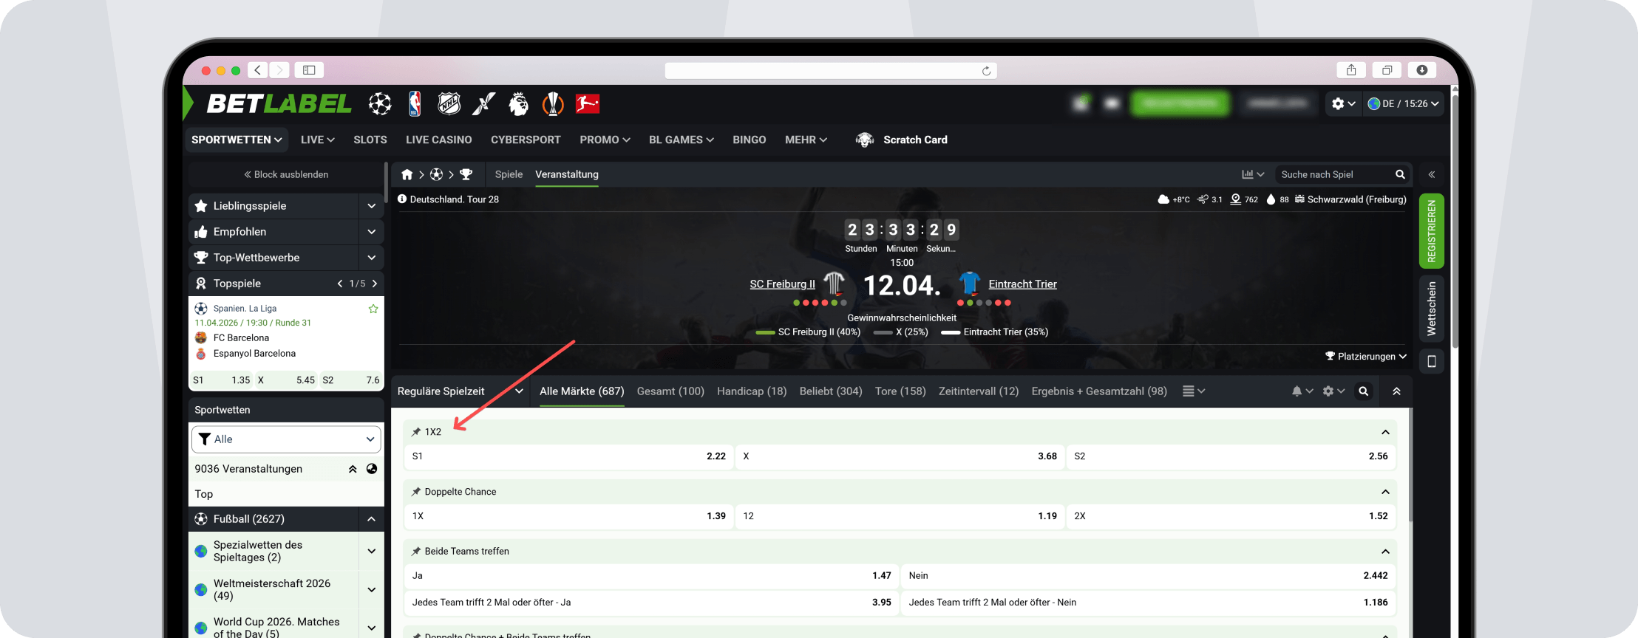Image resolution: width=1638 pixels, height=638 pixels.
Task: Open the SPORTWETTEN menu
Action: click(237, 140)
